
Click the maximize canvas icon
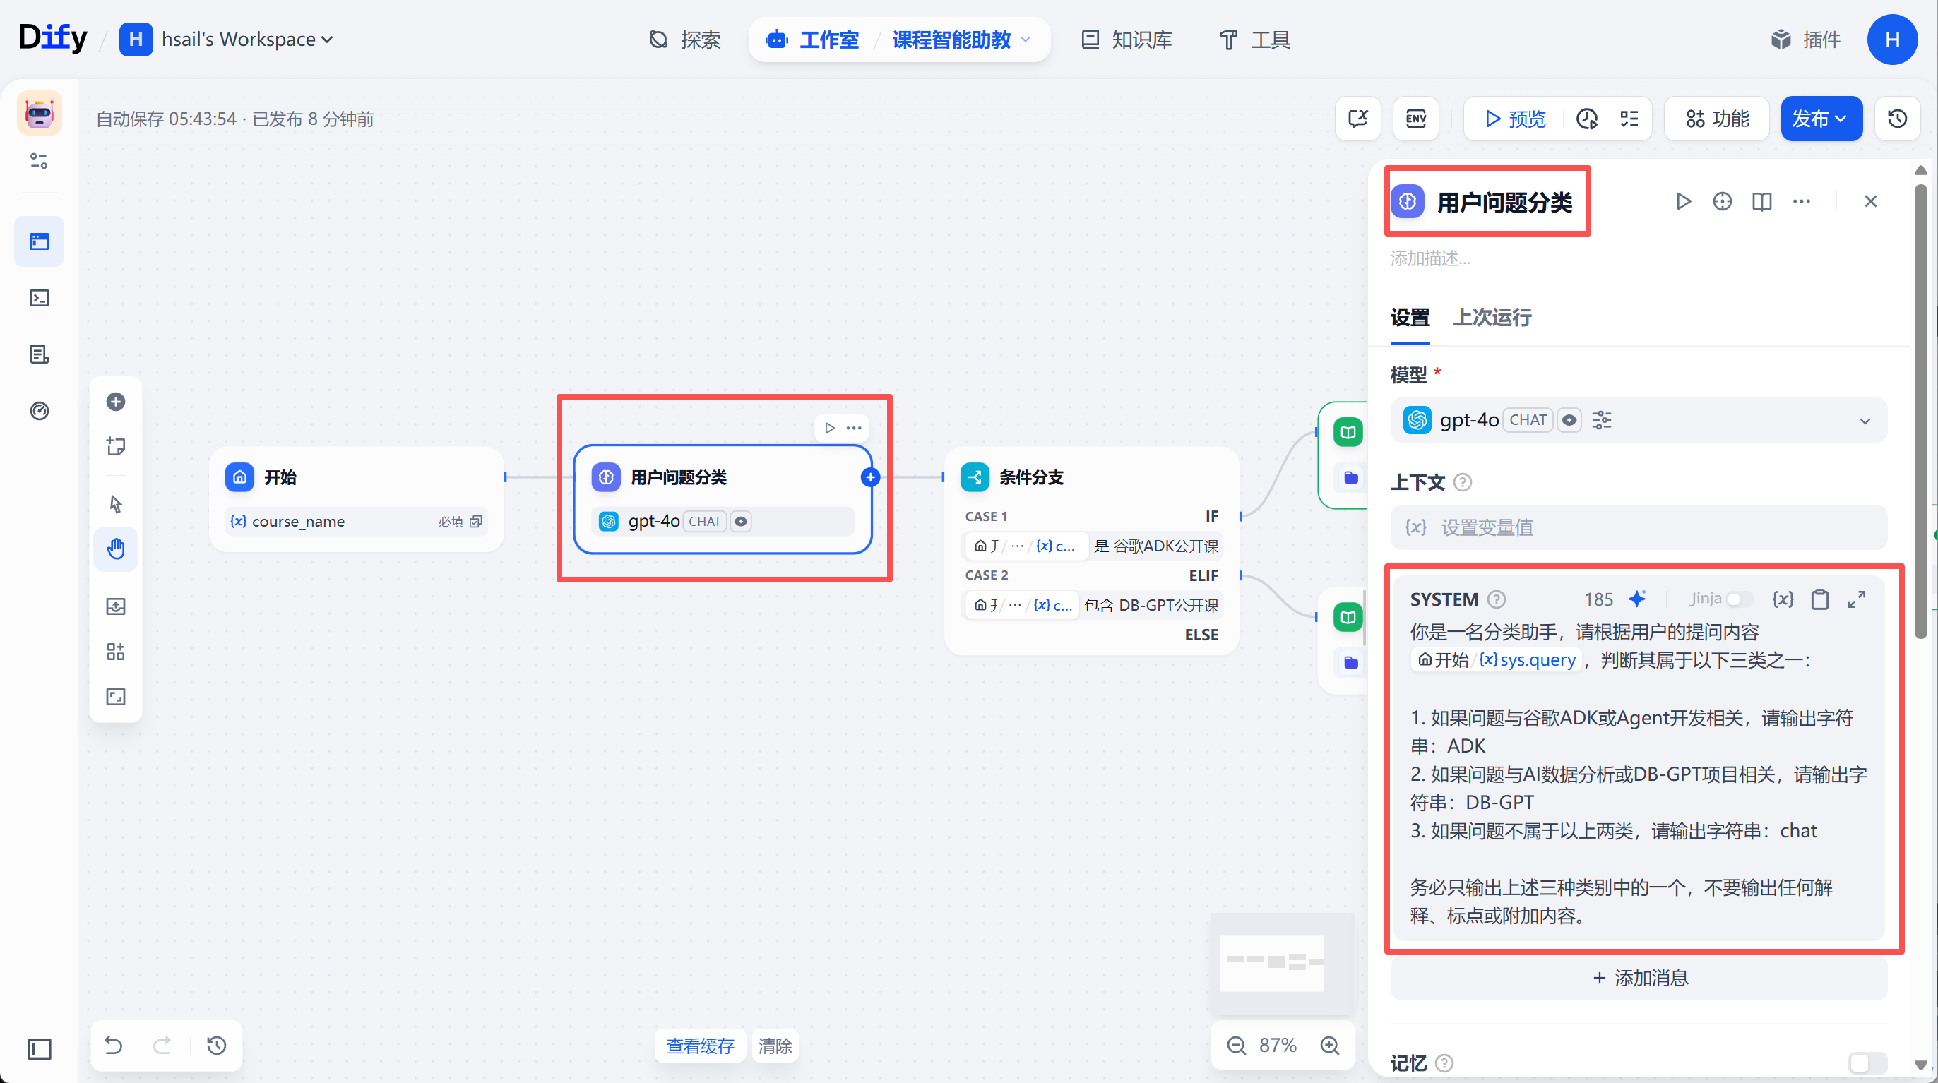pos(116,696)
